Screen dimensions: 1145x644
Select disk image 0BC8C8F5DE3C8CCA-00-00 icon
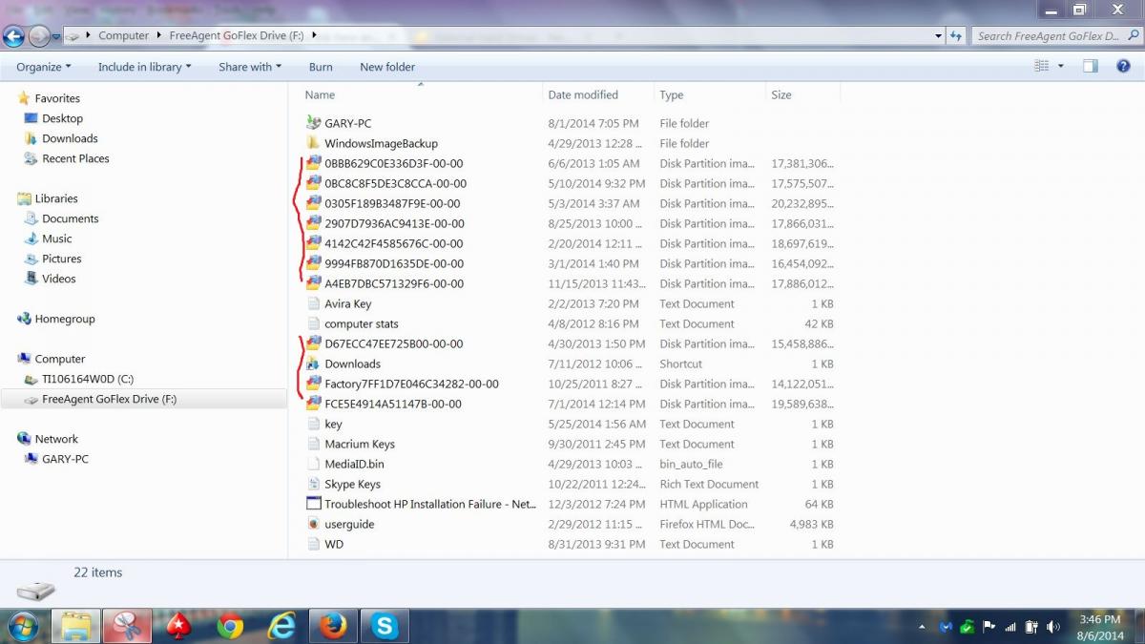[x=314, y=183]
